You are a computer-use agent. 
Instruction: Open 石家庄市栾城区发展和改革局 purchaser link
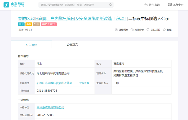coord(54,83)
